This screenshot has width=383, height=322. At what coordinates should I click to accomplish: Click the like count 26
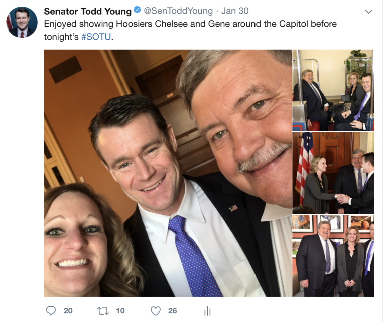172,311
